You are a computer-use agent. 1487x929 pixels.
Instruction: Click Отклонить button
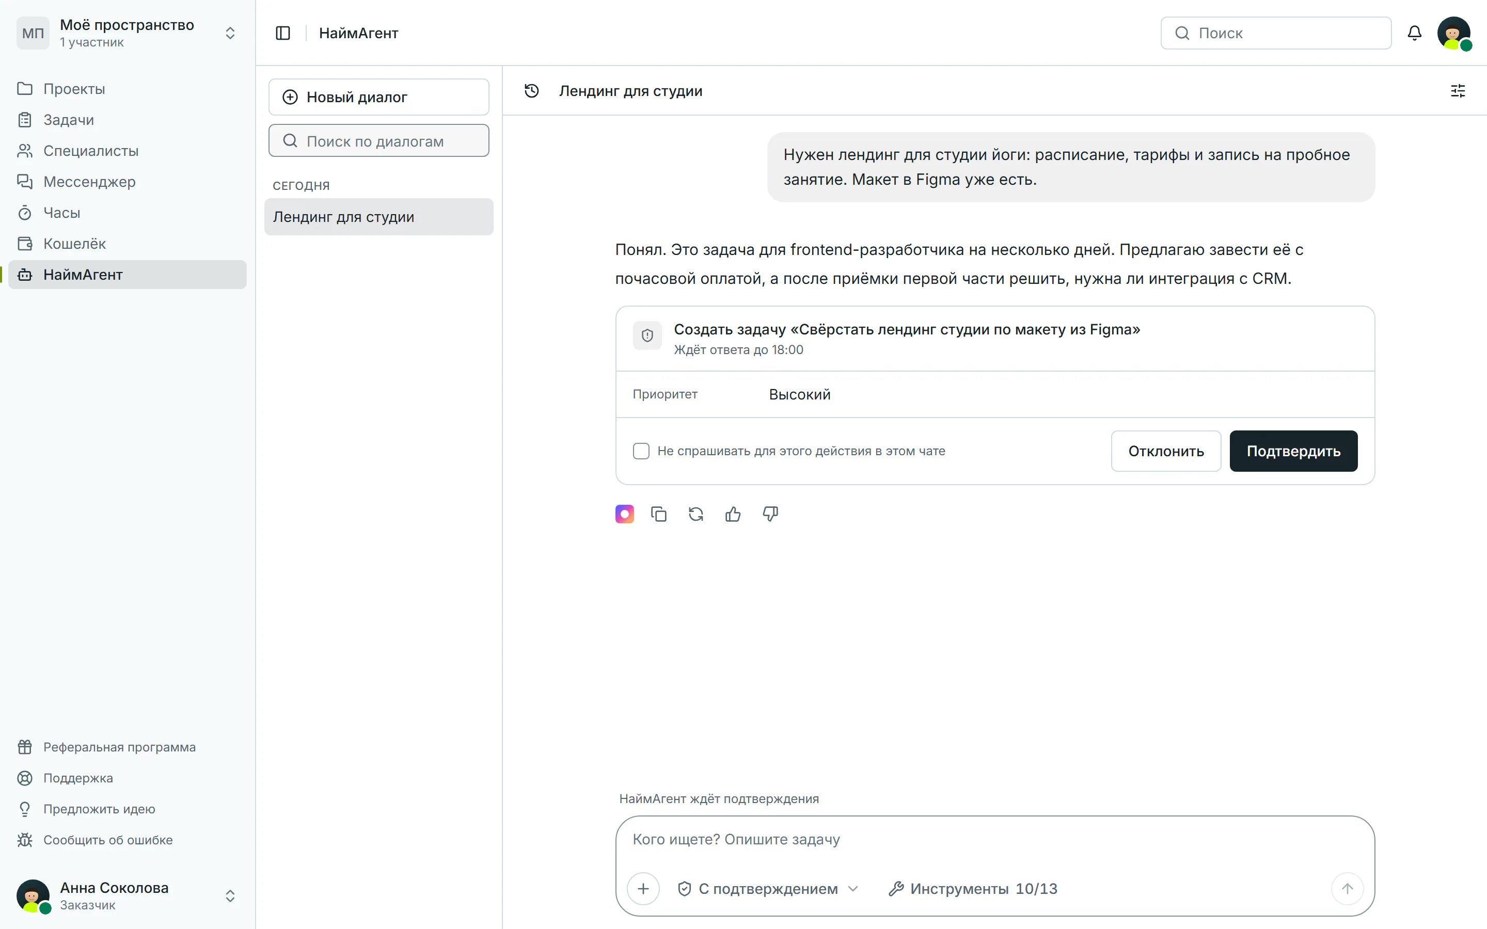(1166, 451)
